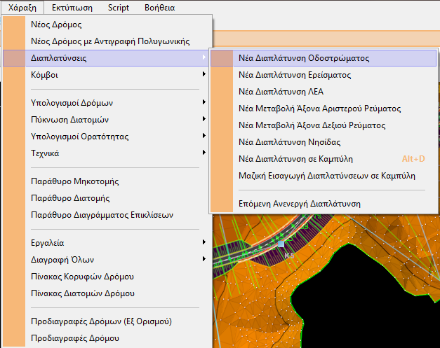
Task: Choose Νέα Μεταβολή Άξονα Αριστερού Ρεύματος
Action: pos(324,109)
